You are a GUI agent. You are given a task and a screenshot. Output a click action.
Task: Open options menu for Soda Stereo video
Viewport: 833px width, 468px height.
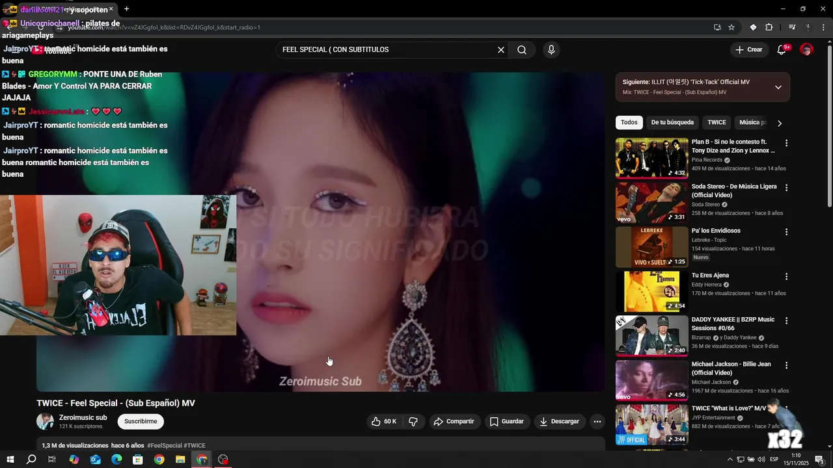click(x=786, y=188)
